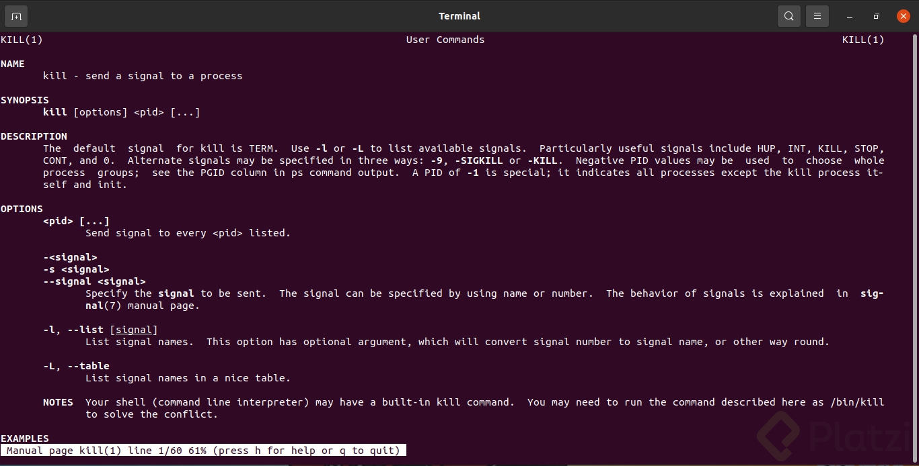Image resolution: width=919 pixels, height=466 pixels.
Task: Open a new terminal tab
Action: click(16, 16)
